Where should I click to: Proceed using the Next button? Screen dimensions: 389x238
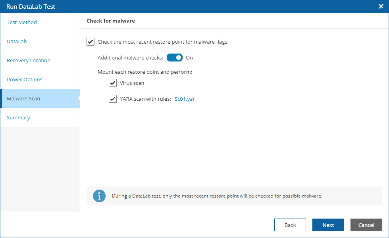pos(328,225)
